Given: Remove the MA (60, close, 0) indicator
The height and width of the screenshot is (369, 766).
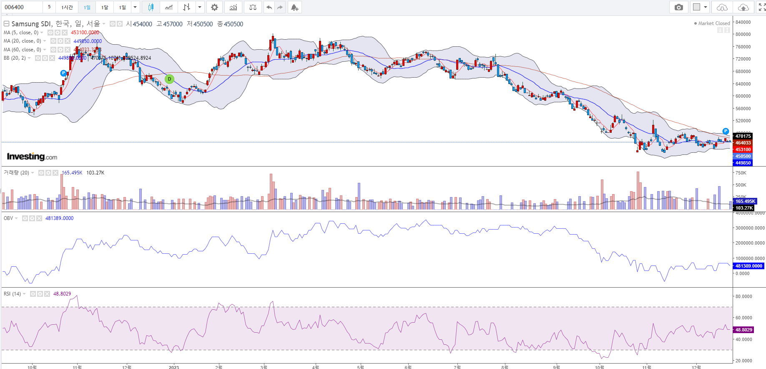Looking at the screenshot, I should (x=68, y=50).
